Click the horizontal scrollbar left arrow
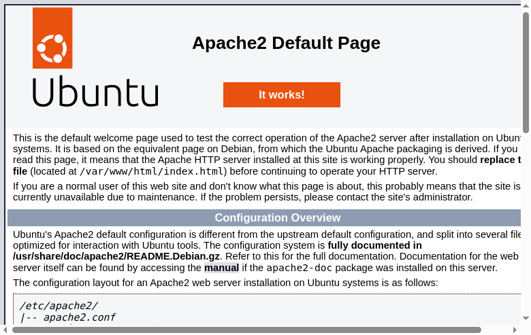This screenshot has width=531, height=335. pyautogui.click(x=5, y=330)
